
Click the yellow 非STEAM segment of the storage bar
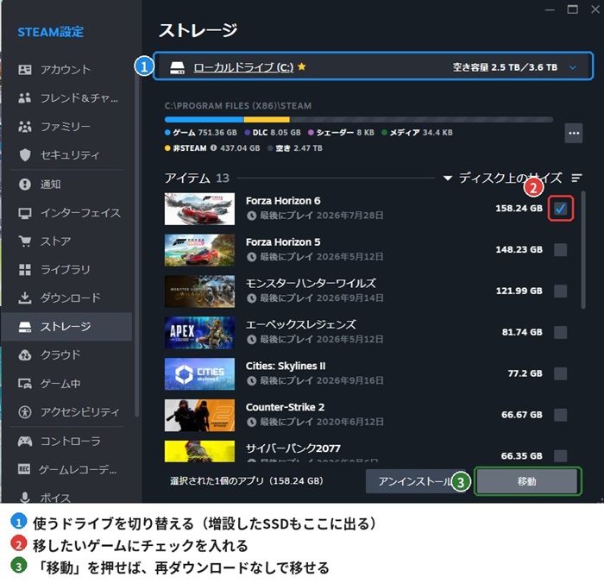267,120
